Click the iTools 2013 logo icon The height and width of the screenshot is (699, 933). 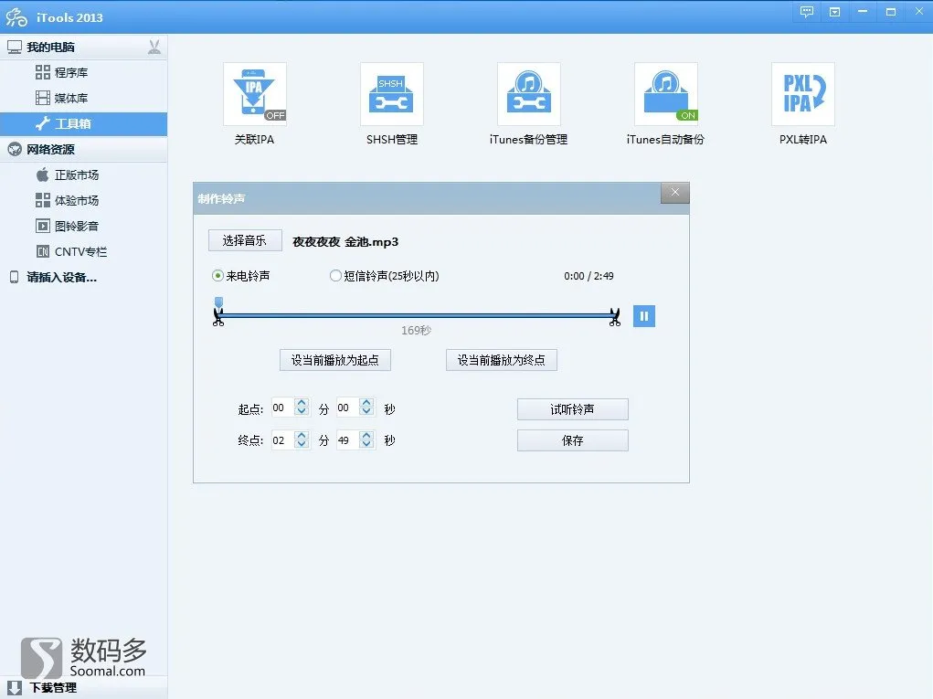(16, 17)
